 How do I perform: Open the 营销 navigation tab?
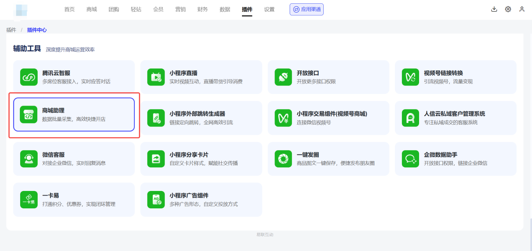point(180,9)
